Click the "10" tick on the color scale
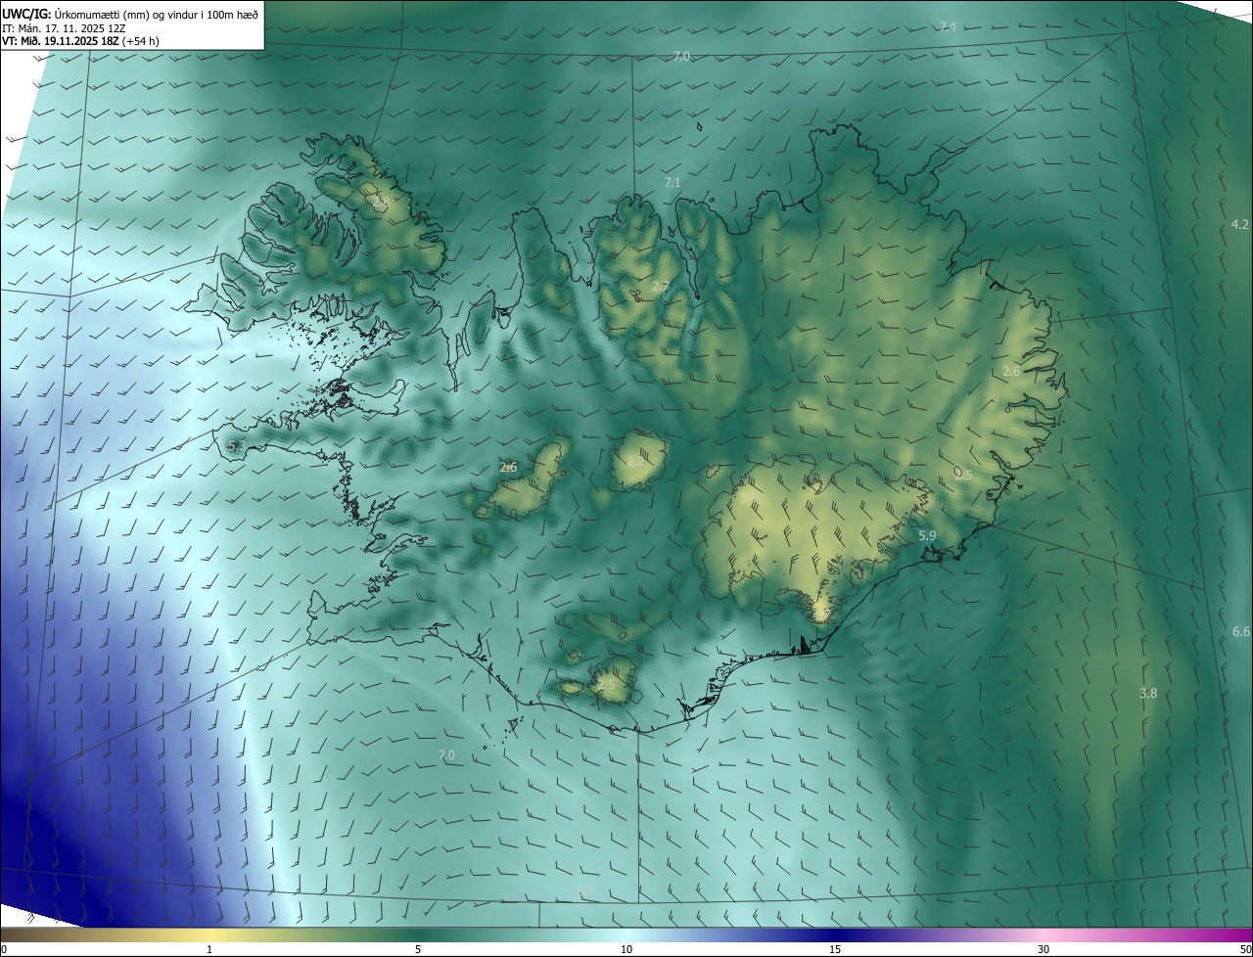1253x957 pixels. pyautogui.click(x=626, y=949)
